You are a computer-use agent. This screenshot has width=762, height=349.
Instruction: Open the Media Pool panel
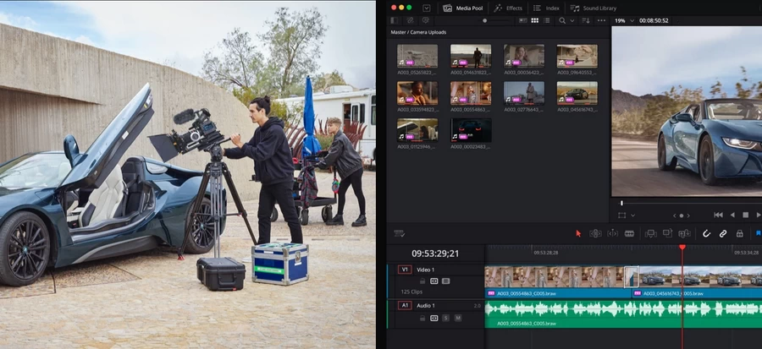[x=462, y=8]
